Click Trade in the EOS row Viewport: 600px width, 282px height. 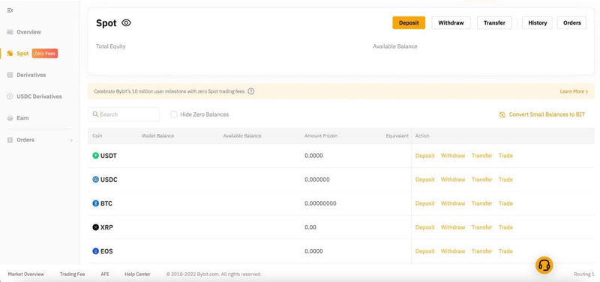tap(505, 251)
